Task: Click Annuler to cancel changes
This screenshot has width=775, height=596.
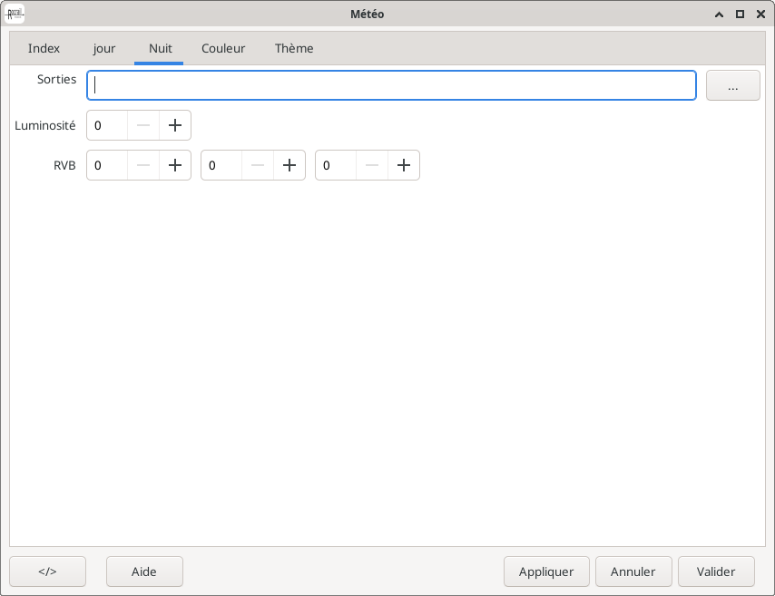Action: click(x=633, y=572)
